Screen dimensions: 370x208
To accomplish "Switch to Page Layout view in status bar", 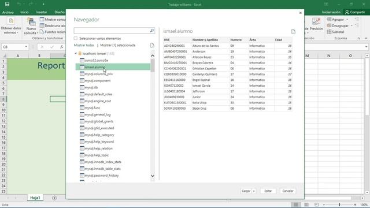I will [306, 205].
